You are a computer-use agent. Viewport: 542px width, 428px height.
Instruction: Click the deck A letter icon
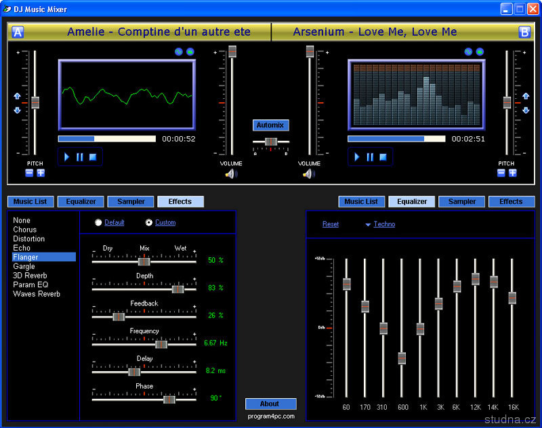(x=18, y=32)
